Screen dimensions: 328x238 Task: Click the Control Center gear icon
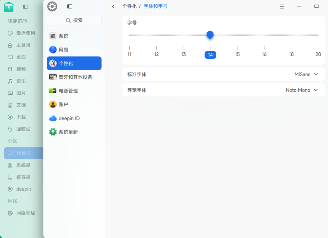tap(52, 7)
